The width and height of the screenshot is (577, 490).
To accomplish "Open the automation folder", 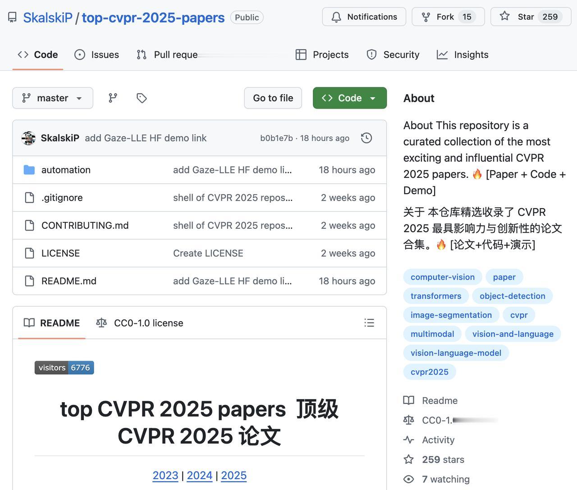I will pos(66,170).
